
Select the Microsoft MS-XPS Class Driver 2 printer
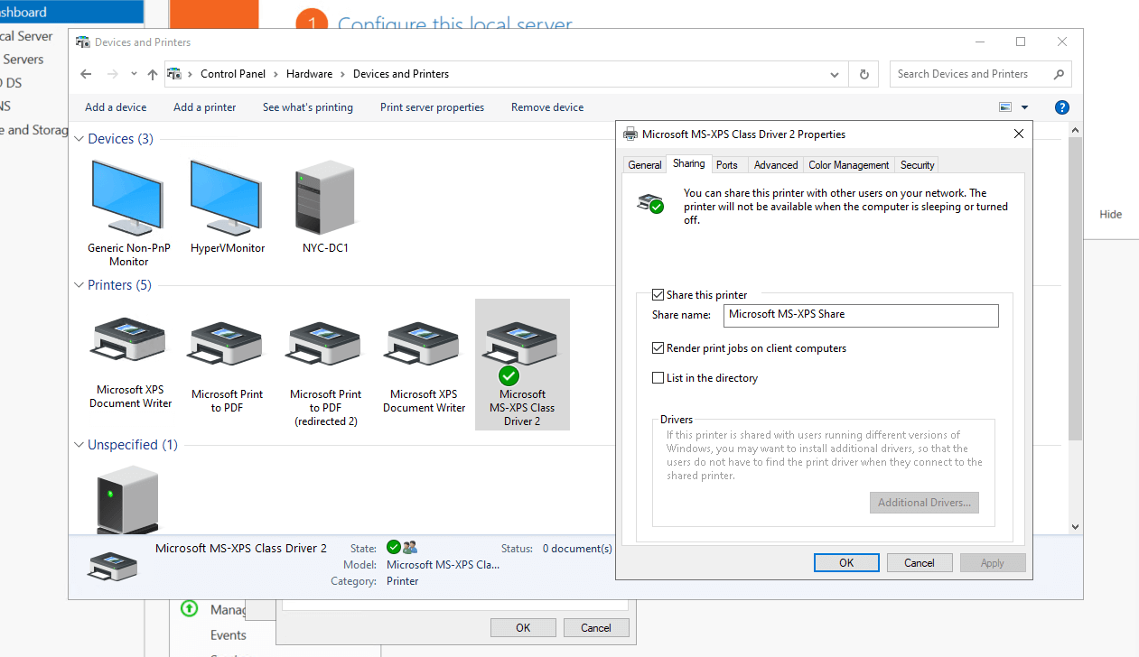522,364
